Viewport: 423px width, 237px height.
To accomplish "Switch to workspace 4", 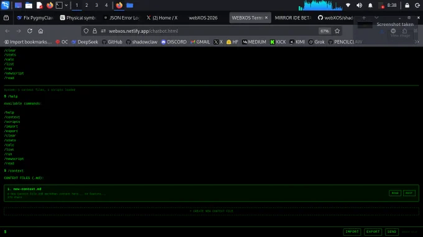I will tap(106, 6).
